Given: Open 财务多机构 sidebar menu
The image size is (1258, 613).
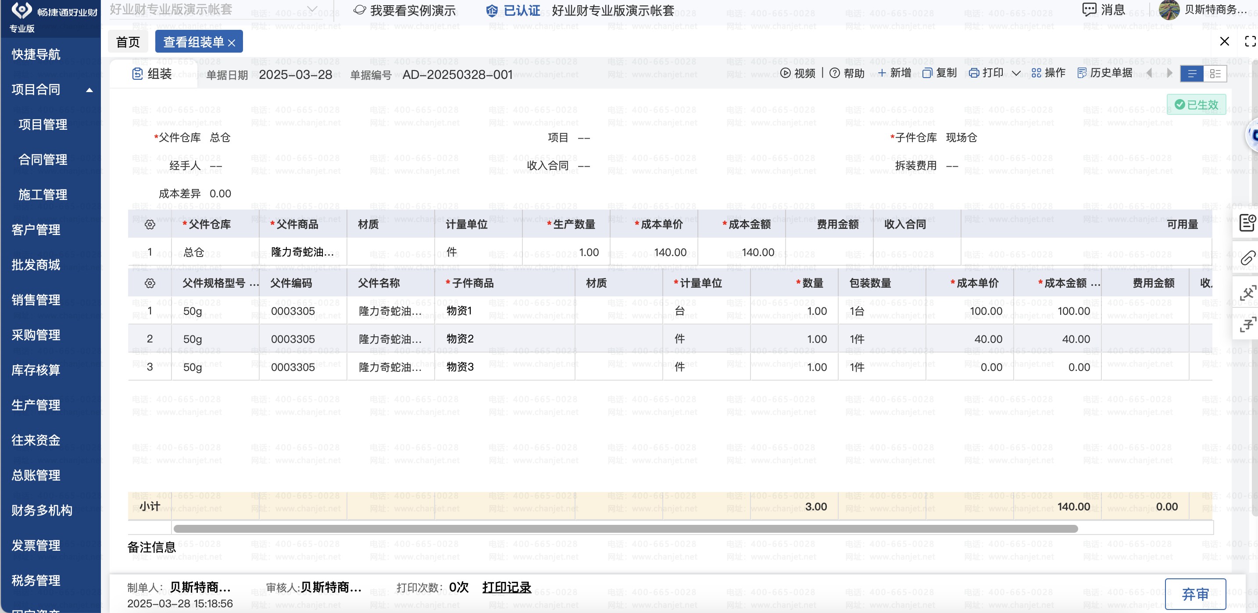Looking at the screenshot, I should tap(42, 510).
